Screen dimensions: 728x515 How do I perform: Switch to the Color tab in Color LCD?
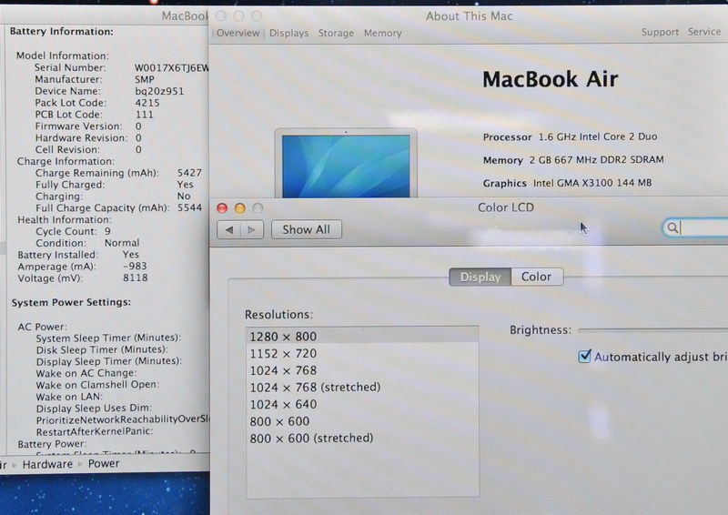pos(537,277)
